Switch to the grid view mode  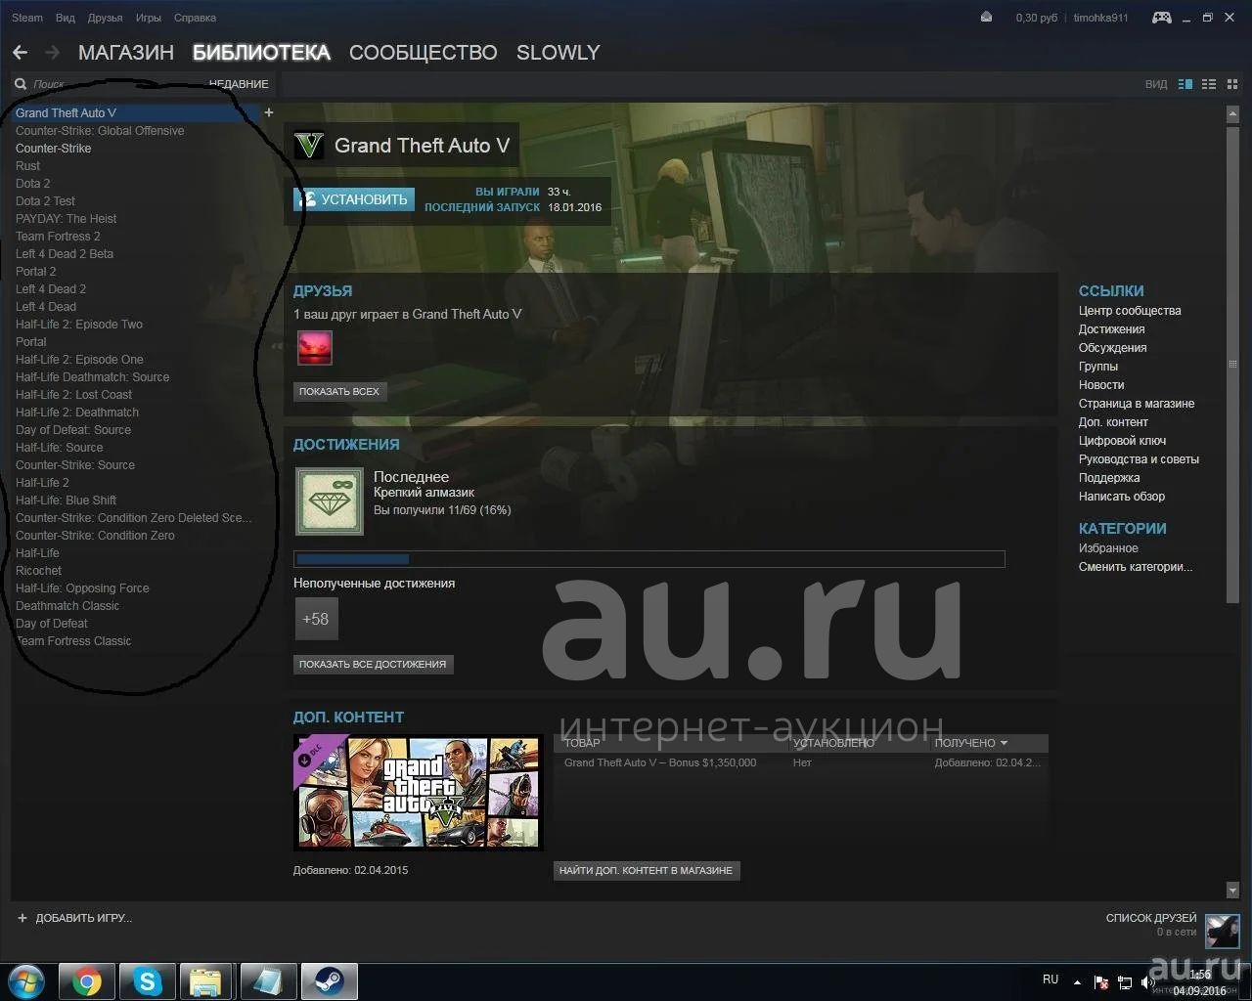[x=1231, y=84]
